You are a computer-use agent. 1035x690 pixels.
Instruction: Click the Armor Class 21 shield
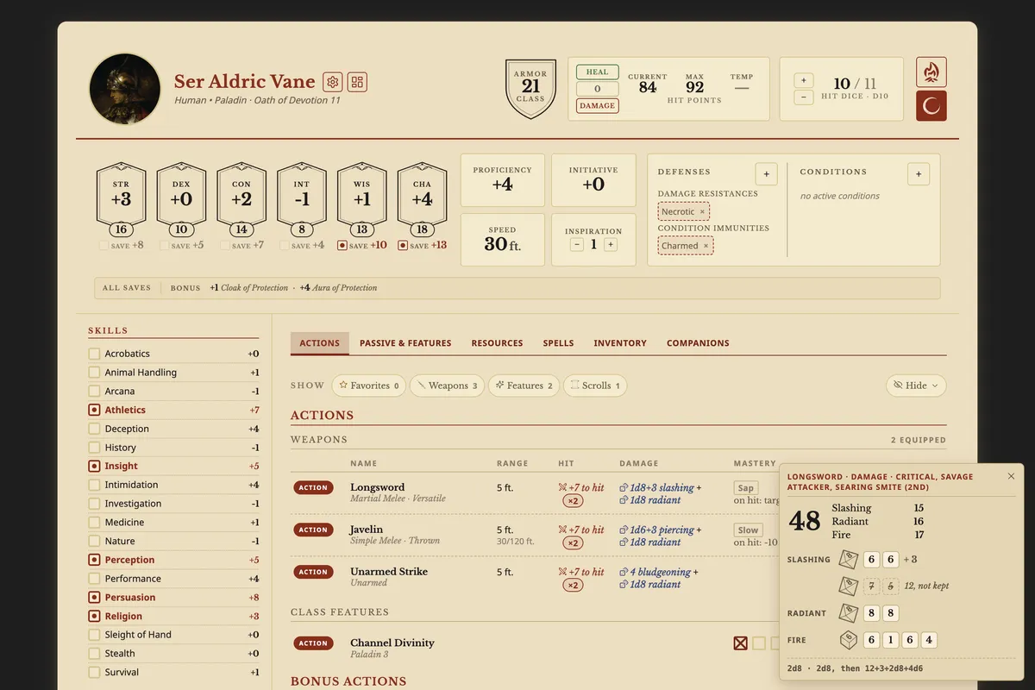click(x=530, y=87)
